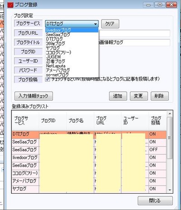The image size is (181, 210).
Task: Click the list's scroll down arrow
Action: pos(170,190)
